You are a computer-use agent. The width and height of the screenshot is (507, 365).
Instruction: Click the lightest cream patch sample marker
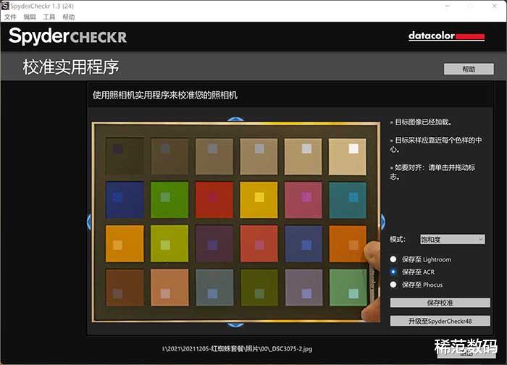(353, 148)
